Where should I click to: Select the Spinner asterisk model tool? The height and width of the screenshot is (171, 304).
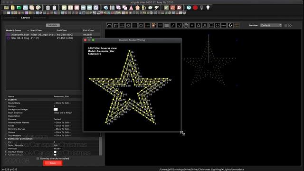(x=192, y=25)
